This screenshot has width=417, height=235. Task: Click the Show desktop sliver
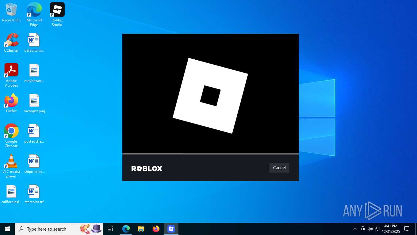click(x=416, y=229)
